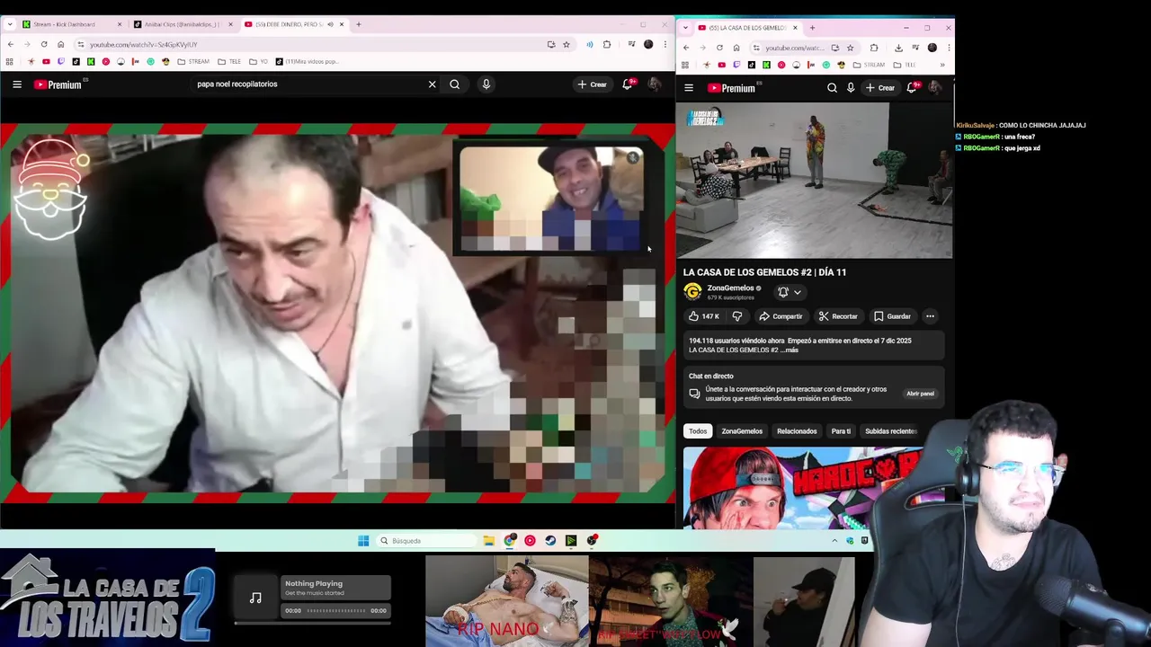
Task: Click Crear button in right YouTube window
Action: pos(879,88)
